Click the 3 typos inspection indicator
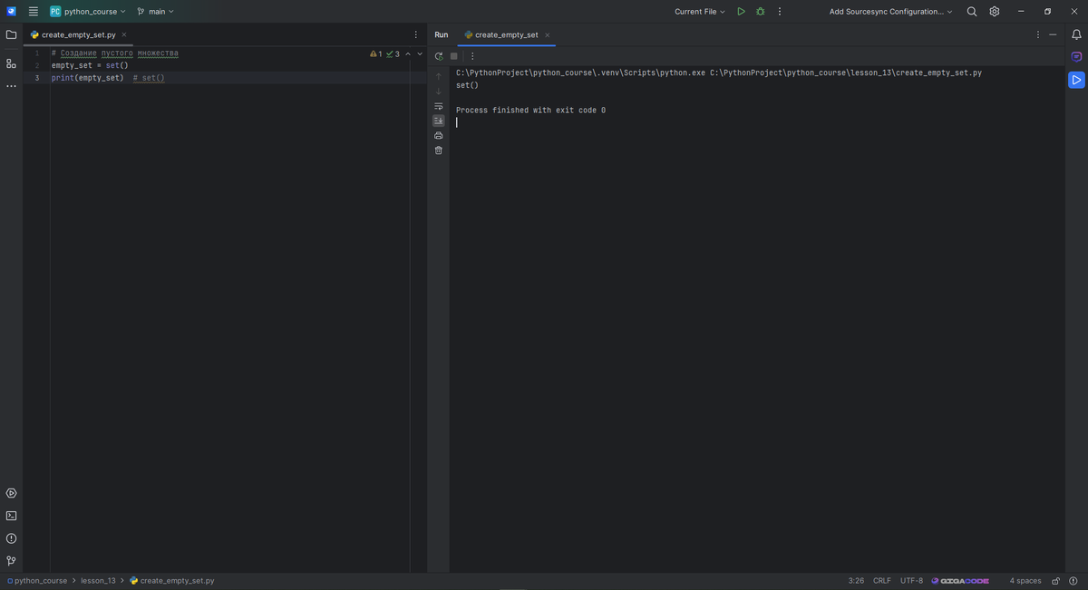Viewport: 1088px width, 590px height. 393,54
